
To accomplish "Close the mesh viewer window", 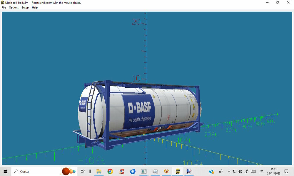I will [x=288, y=2].
